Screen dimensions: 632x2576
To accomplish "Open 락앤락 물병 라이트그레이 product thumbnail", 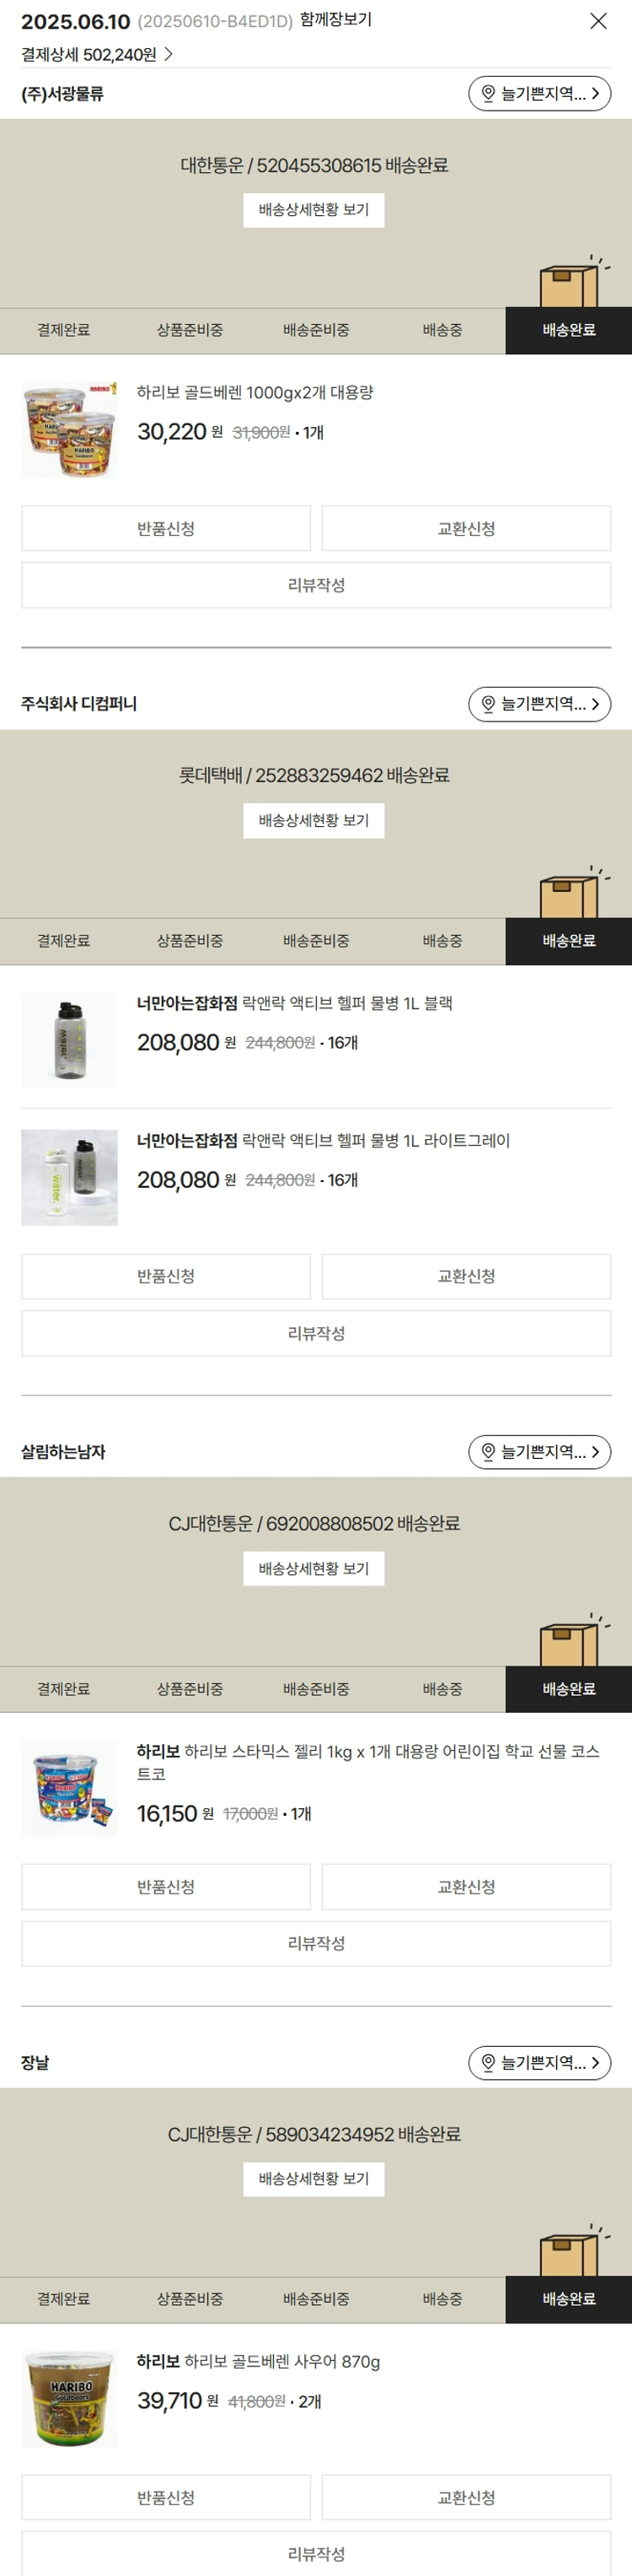I will tap(69, 1177).
